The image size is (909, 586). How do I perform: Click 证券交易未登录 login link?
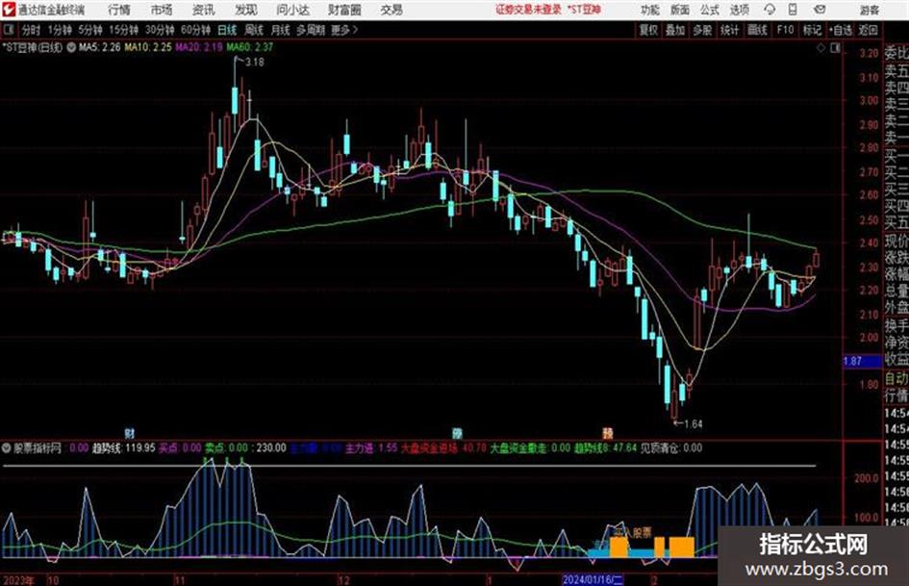tap(528, 10)
